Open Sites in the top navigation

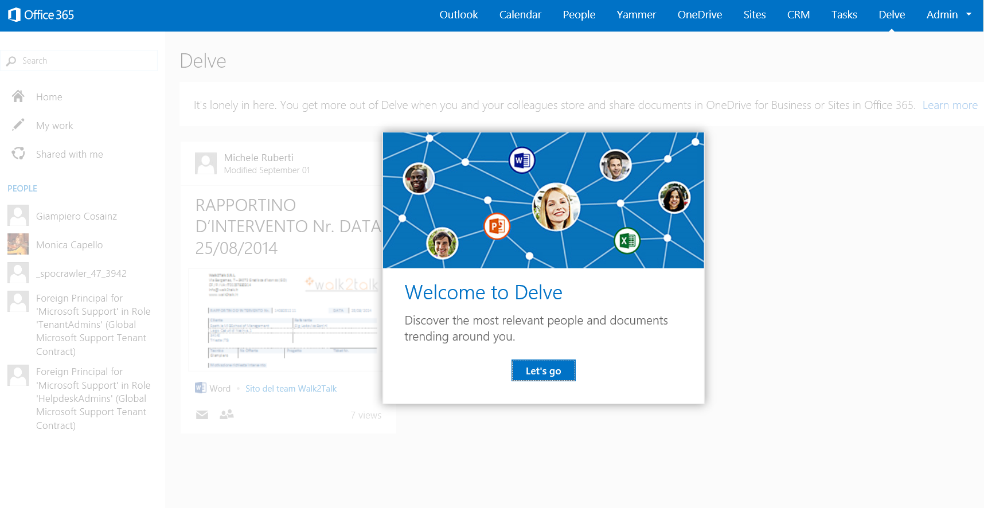pyautogui.click(x=755, y=15)
